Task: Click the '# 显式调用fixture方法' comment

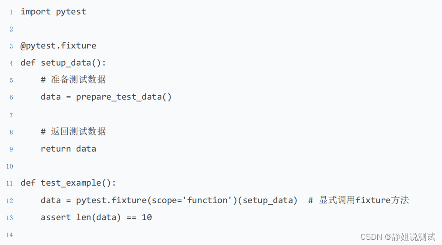Action: 358,200
